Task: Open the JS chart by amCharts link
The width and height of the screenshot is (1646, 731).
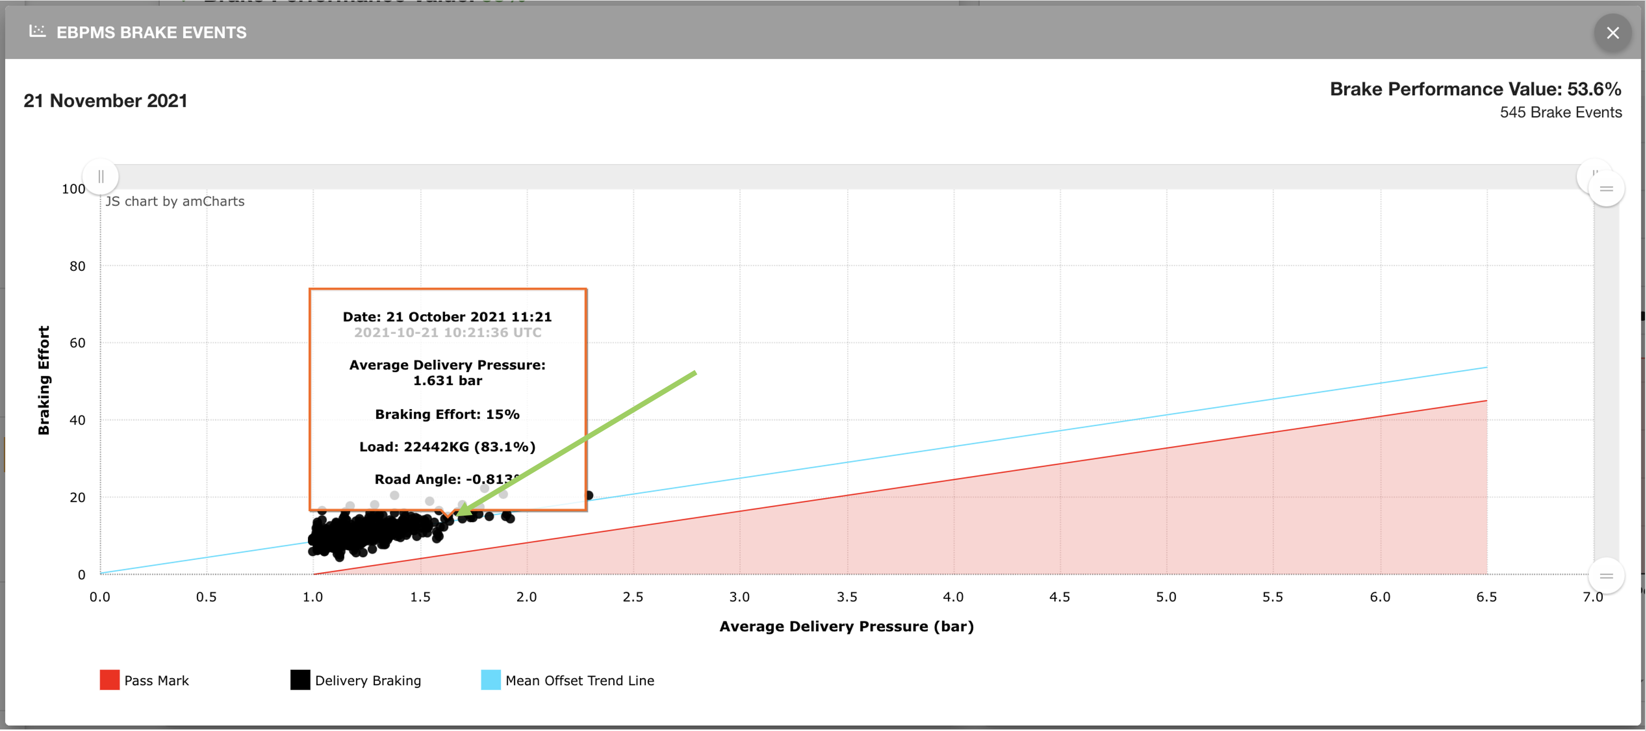Action: [x=175, y=202]
